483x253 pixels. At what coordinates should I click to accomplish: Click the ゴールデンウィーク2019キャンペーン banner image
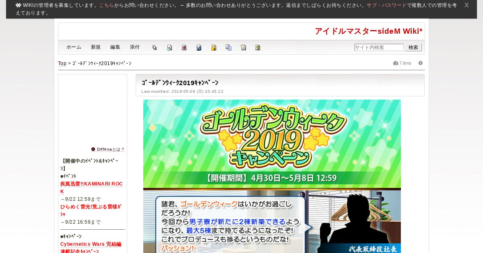272,176
